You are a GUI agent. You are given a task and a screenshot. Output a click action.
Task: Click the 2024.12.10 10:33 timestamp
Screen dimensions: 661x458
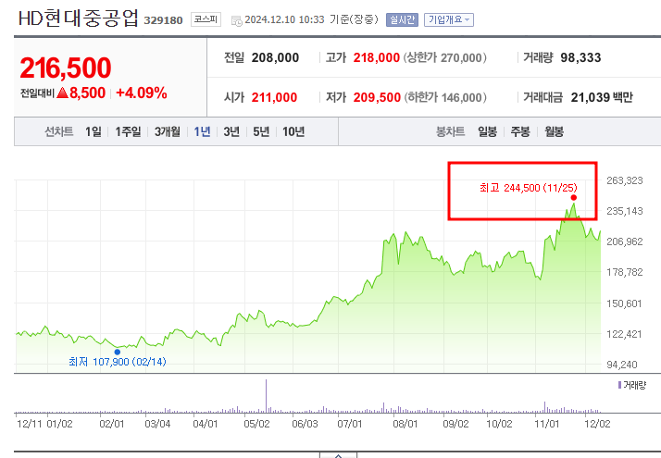284,19
